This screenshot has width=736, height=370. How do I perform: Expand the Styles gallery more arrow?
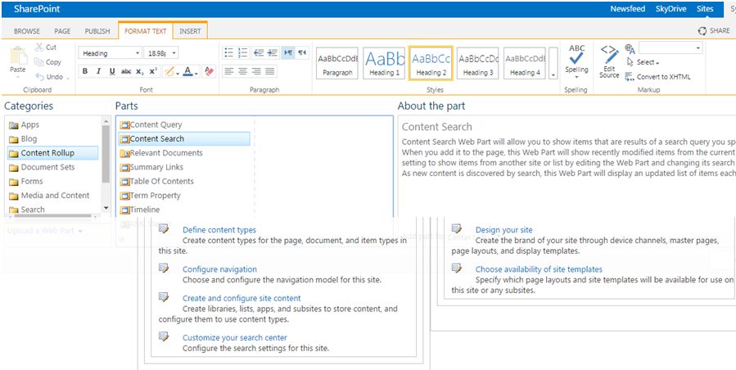(553, 74)
